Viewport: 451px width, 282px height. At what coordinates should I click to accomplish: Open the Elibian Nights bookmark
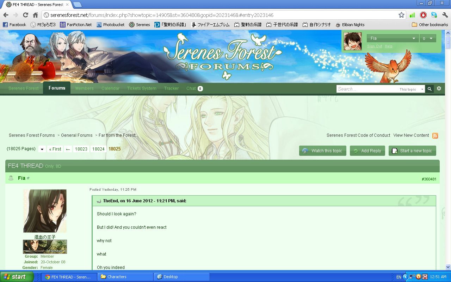coord(350,25)
